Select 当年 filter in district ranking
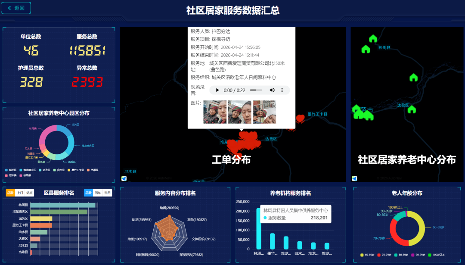Image resolution: width=465 pixels, height=265 pixels. (x=98, y=193)
